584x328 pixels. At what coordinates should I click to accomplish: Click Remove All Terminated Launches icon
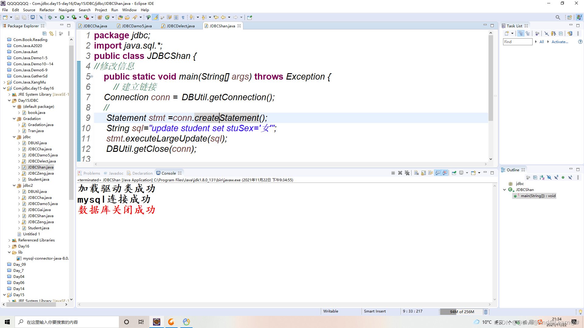click(x=407, y=173)
